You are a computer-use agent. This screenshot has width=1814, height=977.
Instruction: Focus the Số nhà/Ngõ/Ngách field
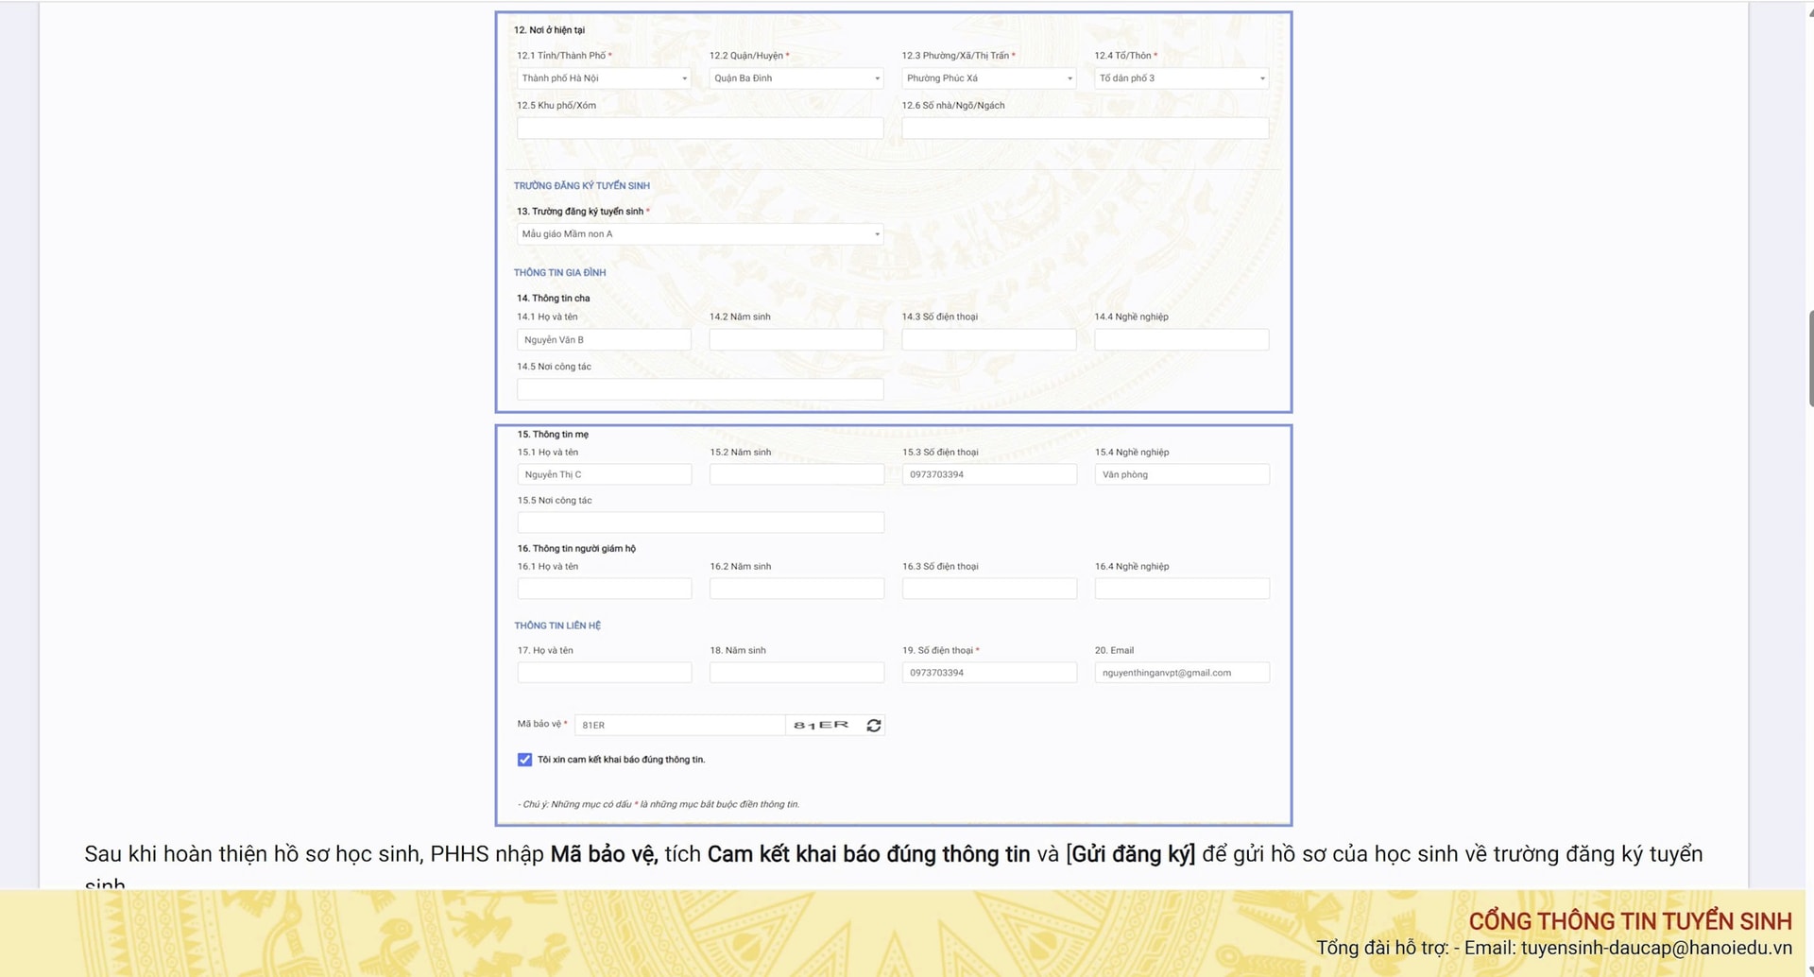pos(1085,129)
